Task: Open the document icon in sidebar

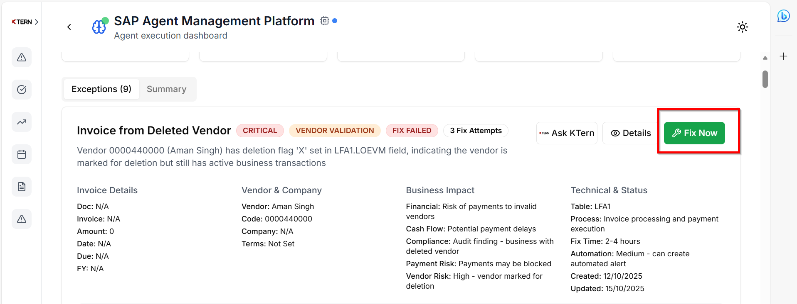Action: tap(22, 187)
